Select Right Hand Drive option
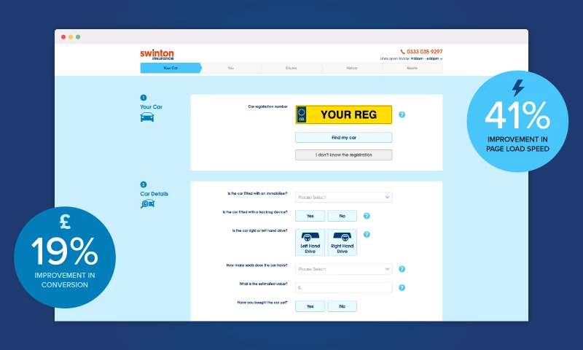Viewport: 583px width, 350px height. (x=342, y=242)
